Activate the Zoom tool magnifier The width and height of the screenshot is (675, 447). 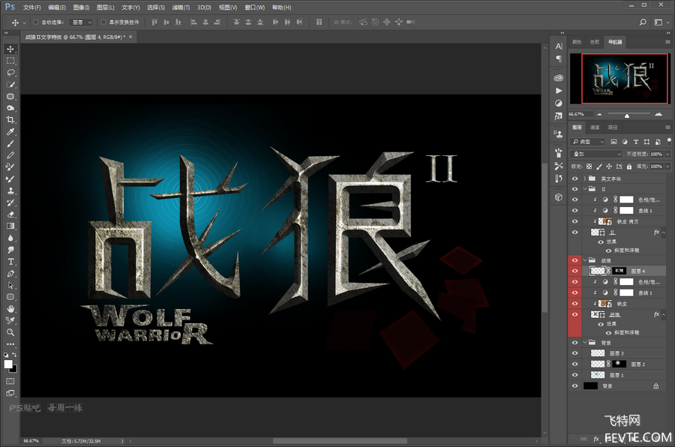(x=10, y=331)
